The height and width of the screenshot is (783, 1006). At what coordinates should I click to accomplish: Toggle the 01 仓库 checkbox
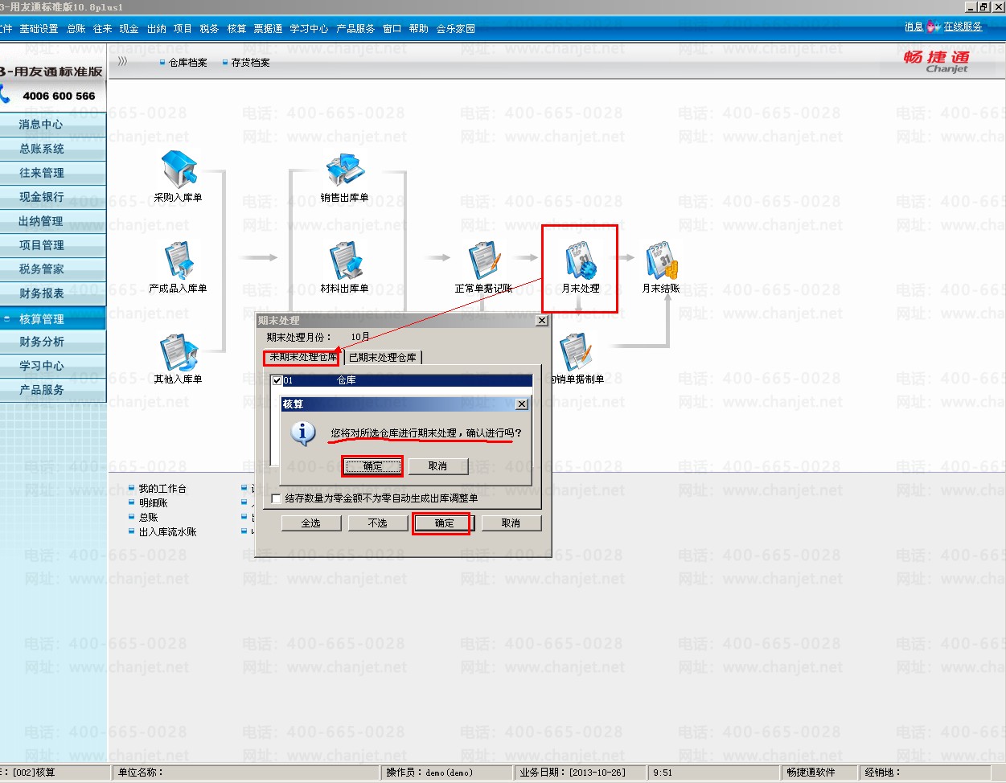(x=277, y=380)
